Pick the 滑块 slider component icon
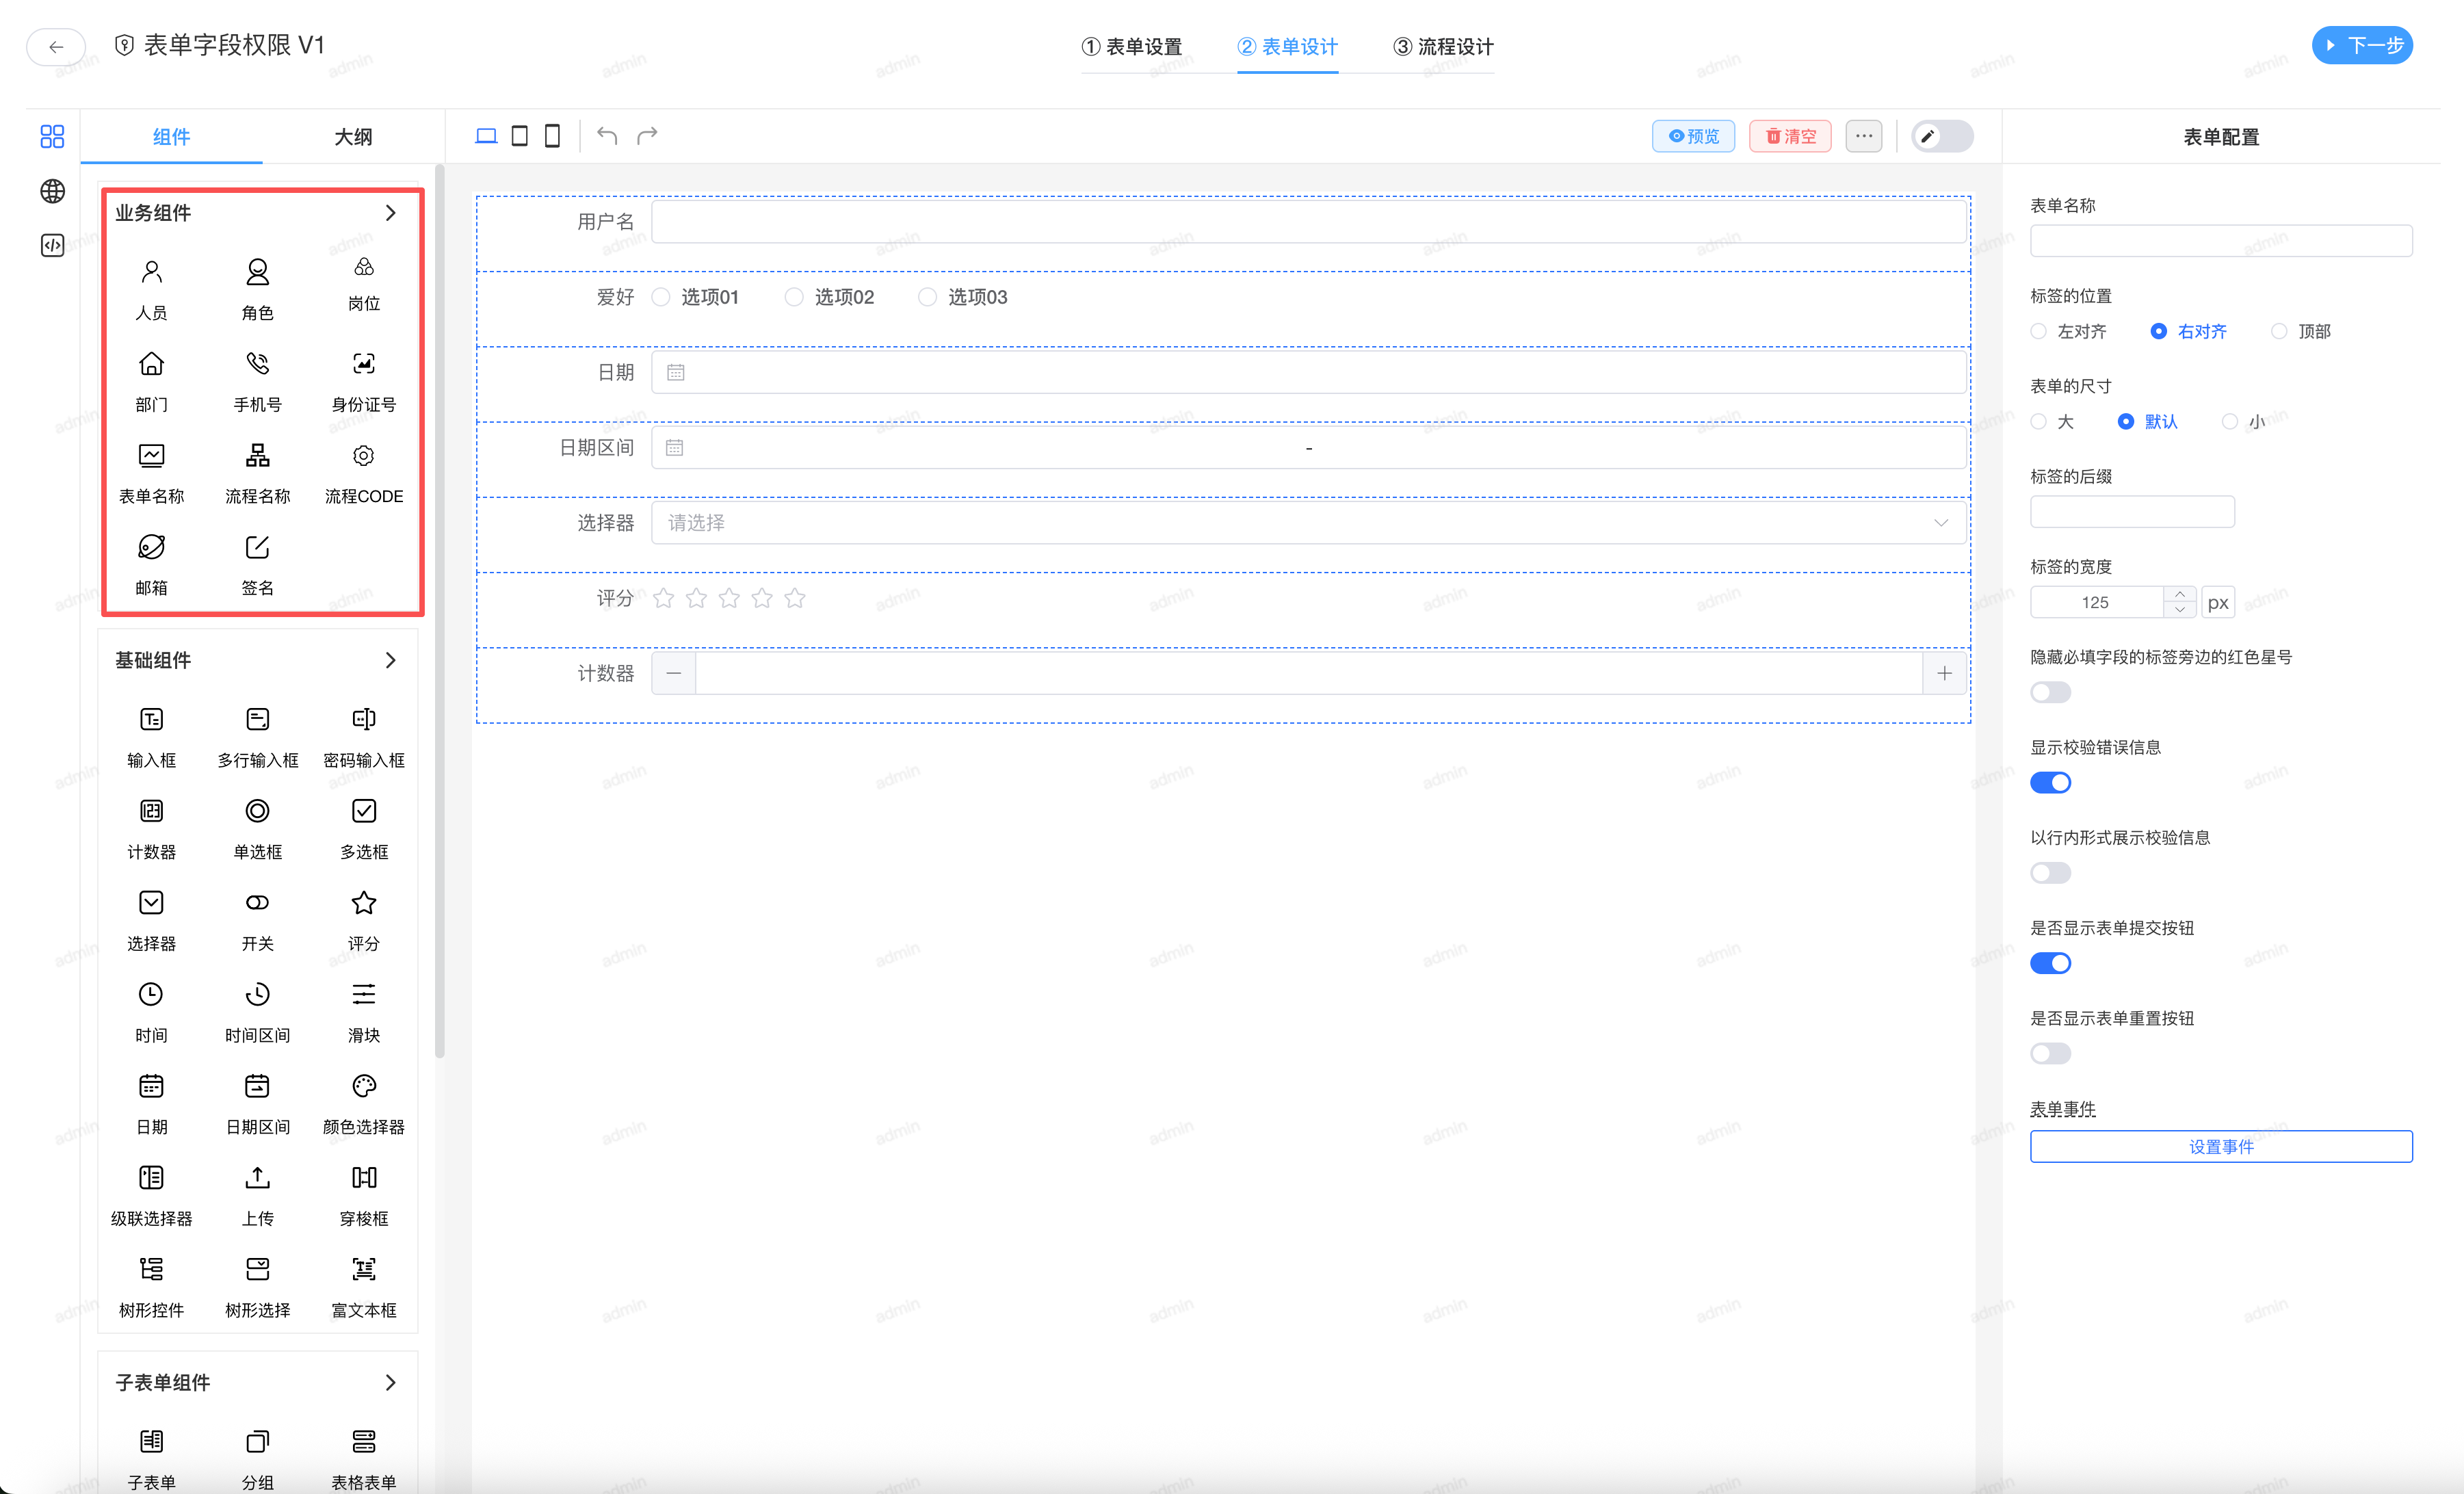 363,995
